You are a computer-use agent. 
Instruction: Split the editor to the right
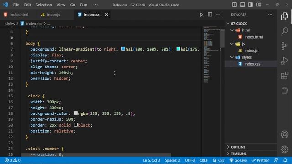tap(210, 15)
